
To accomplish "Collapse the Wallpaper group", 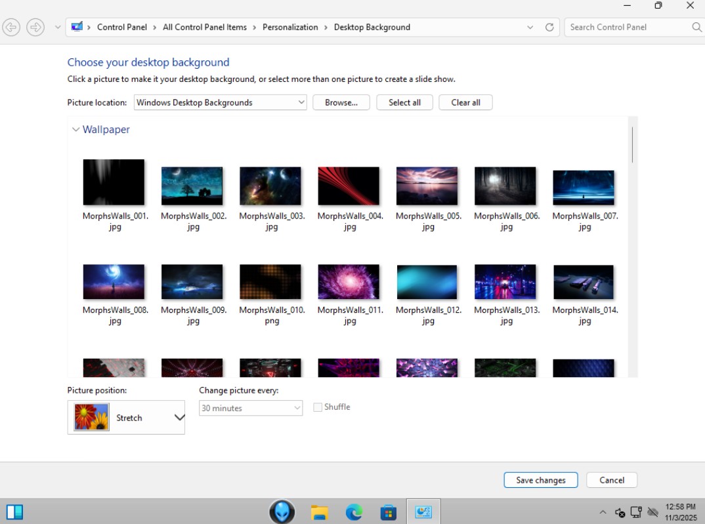I will (x=76, y=130).
